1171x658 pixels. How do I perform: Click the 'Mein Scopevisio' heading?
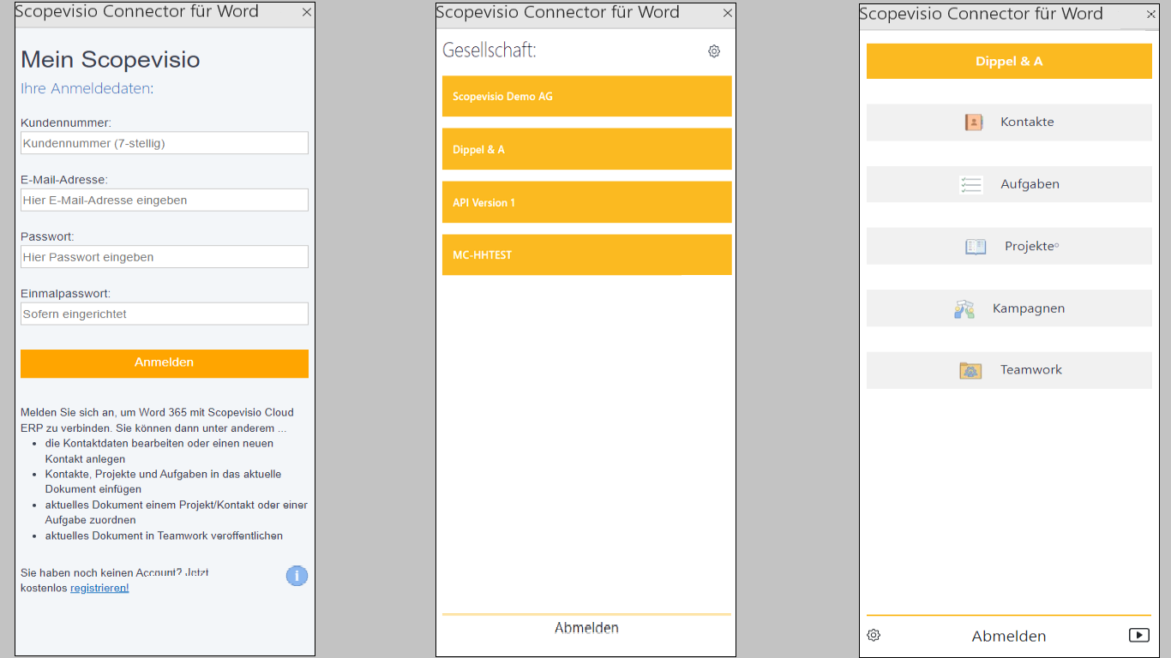click(x=111, y=59)
